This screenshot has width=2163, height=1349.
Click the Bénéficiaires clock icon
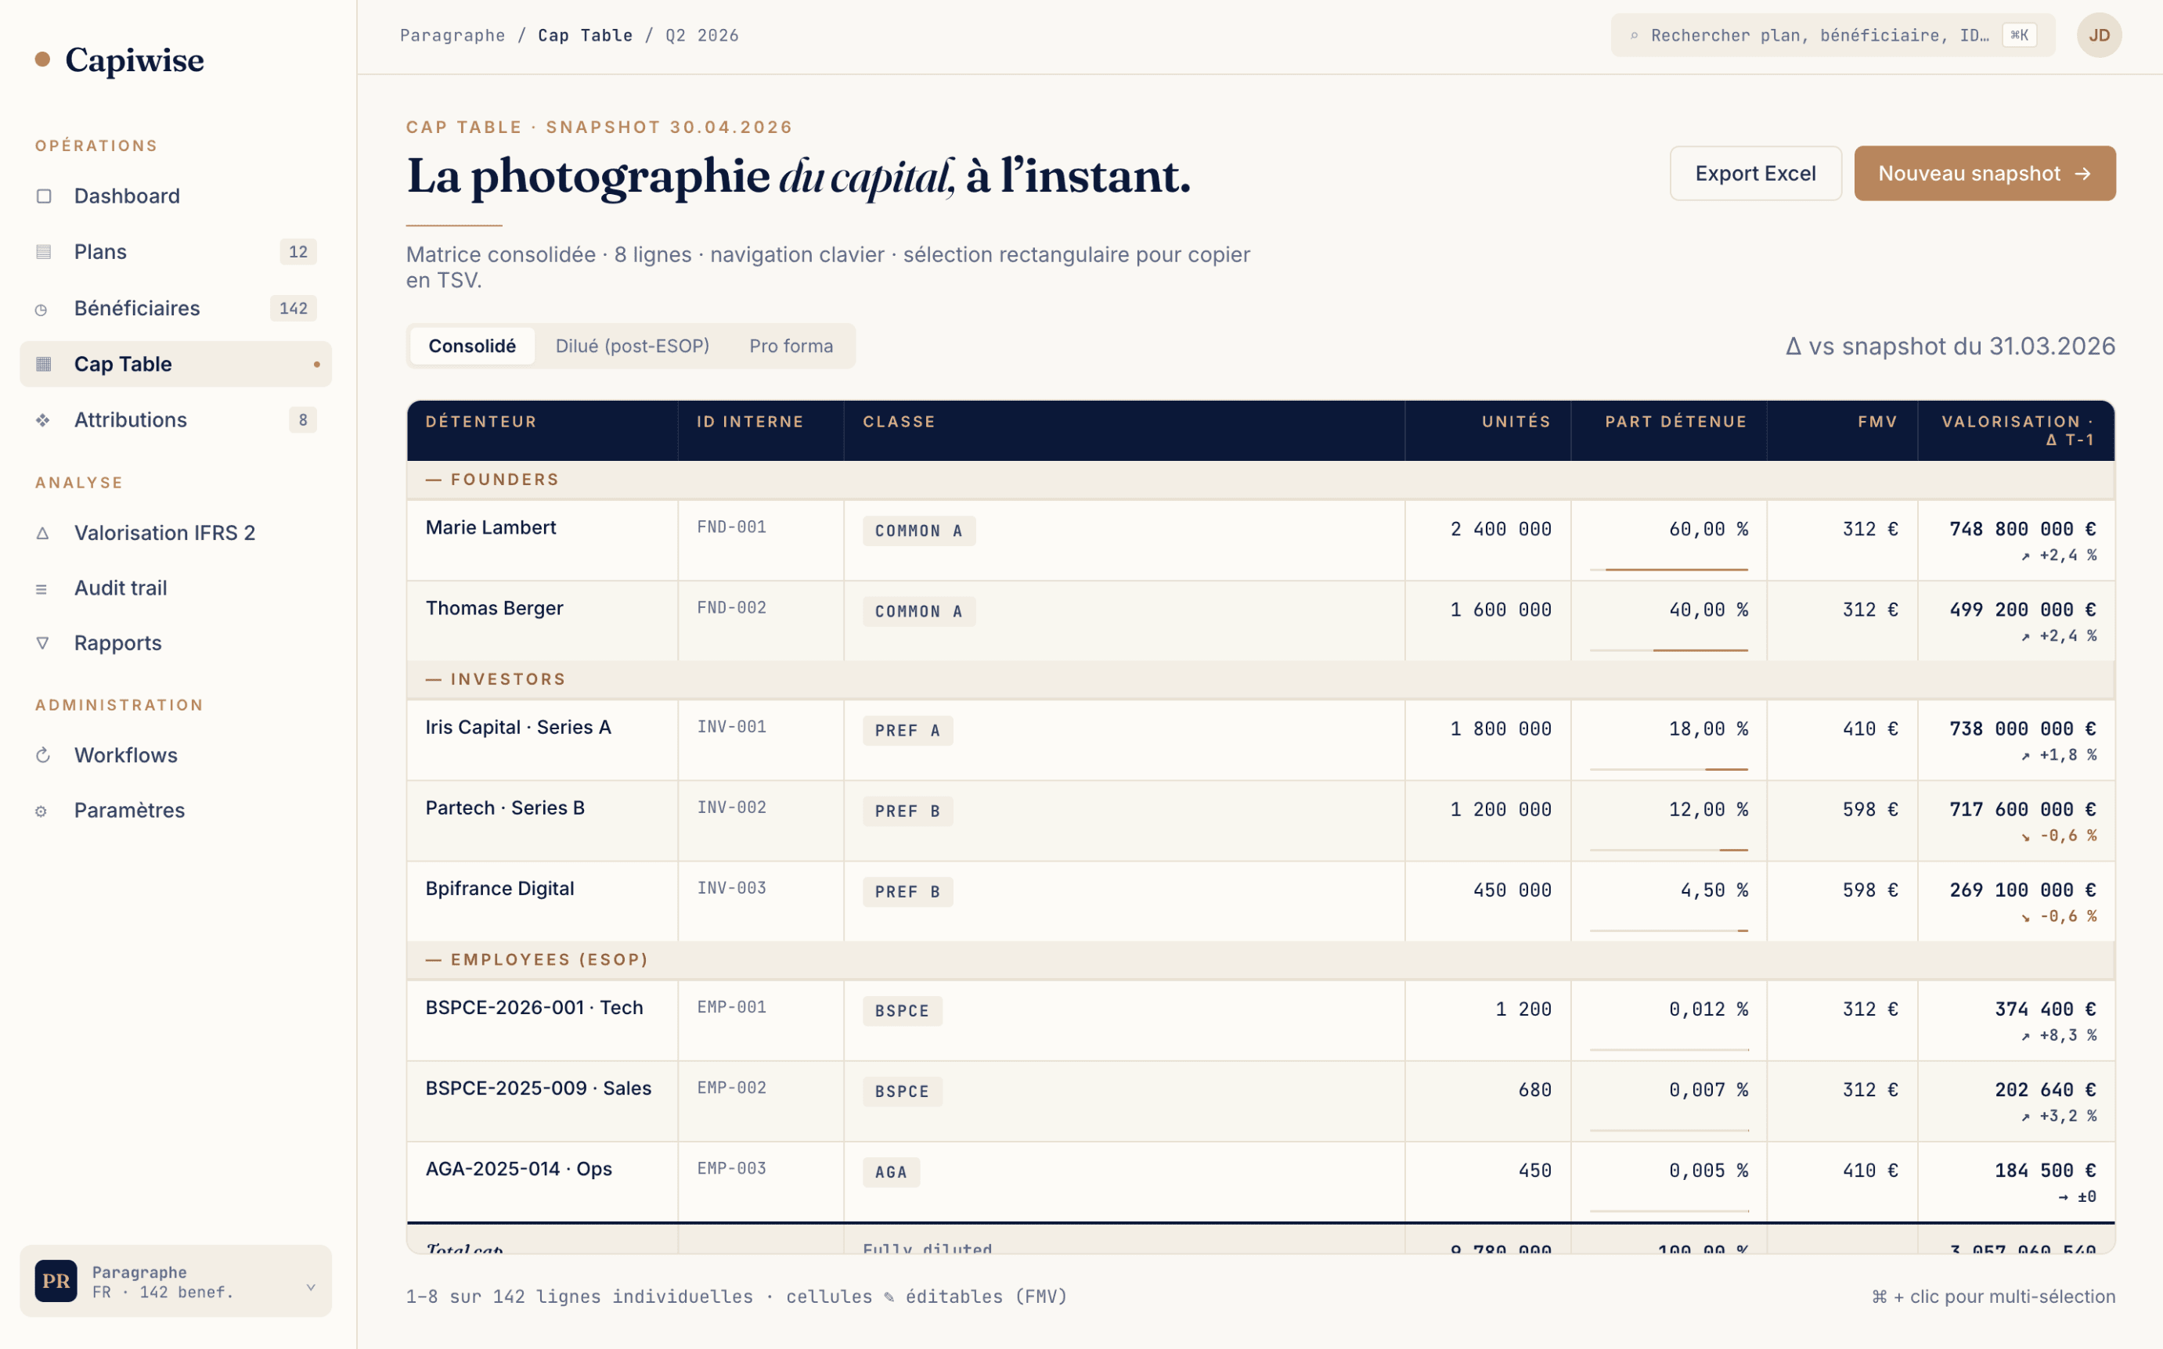[41, 309]
